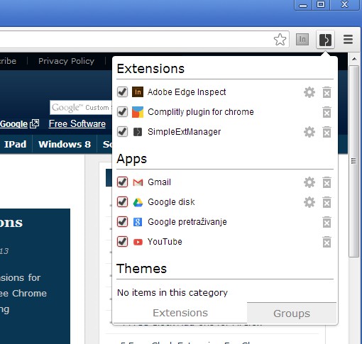The width and height of the screenshot is (362, 344).
Task: Toggle the SimpleExtManager toolbar button
Action: click(x=325, y=40)
